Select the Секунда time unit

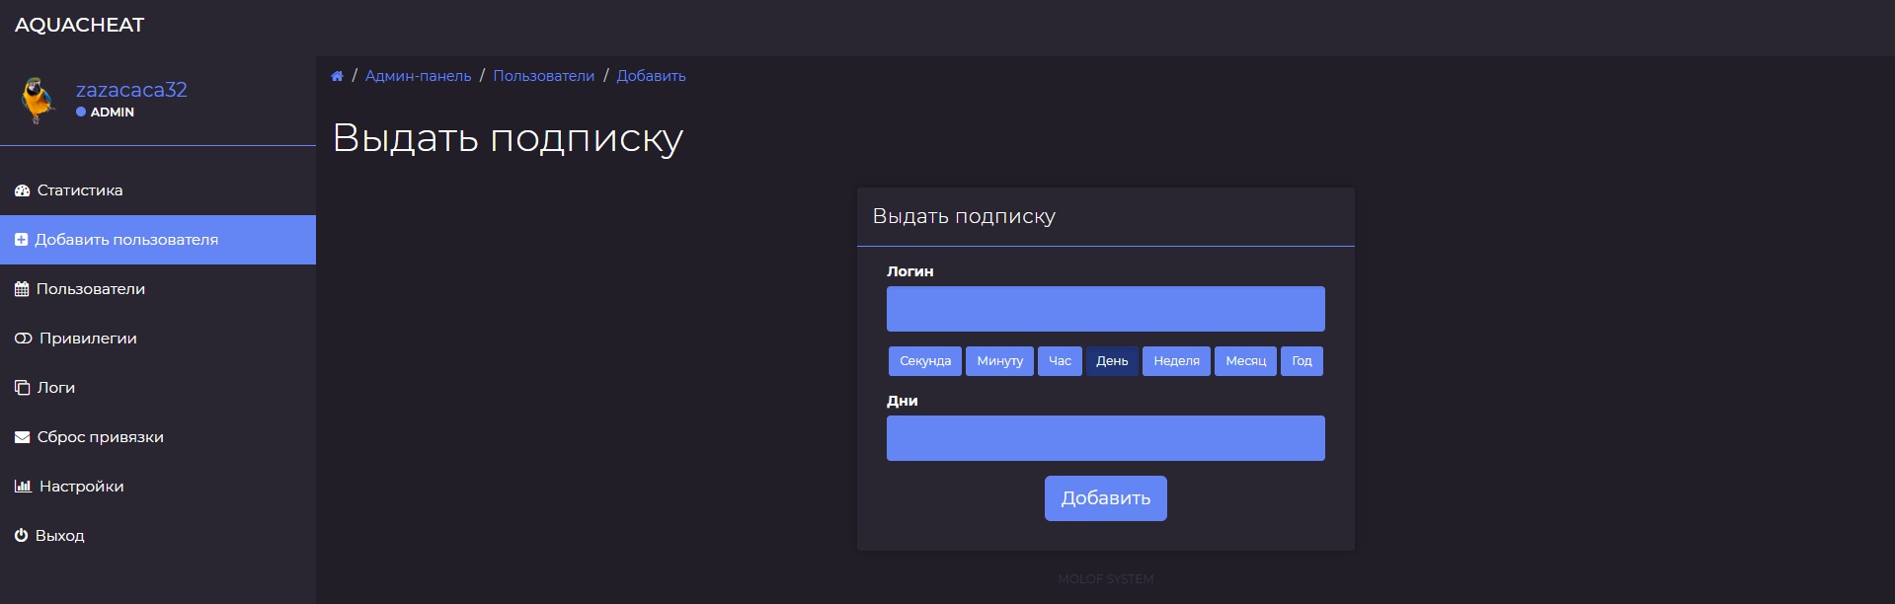[924, 361]
